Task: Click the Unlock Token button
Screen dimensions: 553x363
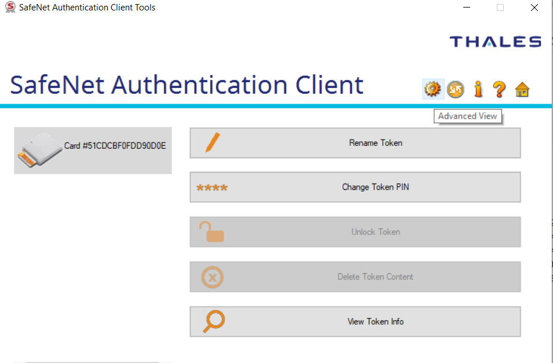Action: 355,232
